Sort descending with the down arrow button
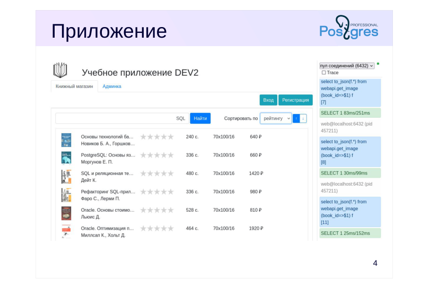The image size is (429, 287). pos(303,118)
